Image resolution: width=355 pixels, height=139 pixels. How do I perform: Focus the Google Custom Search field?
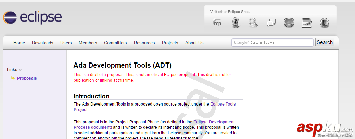coord(272,42)
